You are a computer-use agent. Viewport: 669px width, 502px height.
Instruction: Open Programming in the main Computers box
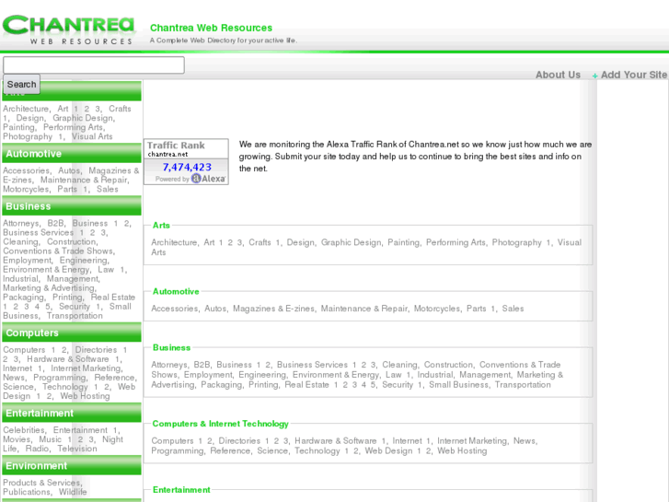point(177,450)
